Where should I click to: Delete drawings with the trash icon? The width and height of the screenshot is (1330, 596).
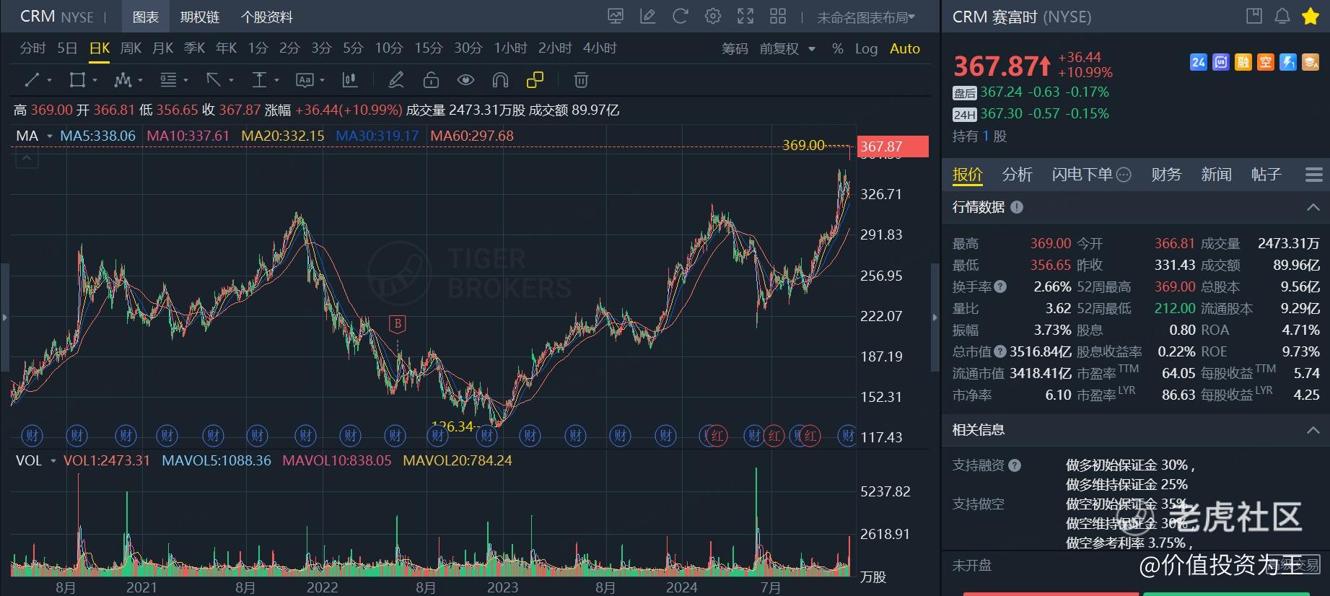tap(581, 80)
